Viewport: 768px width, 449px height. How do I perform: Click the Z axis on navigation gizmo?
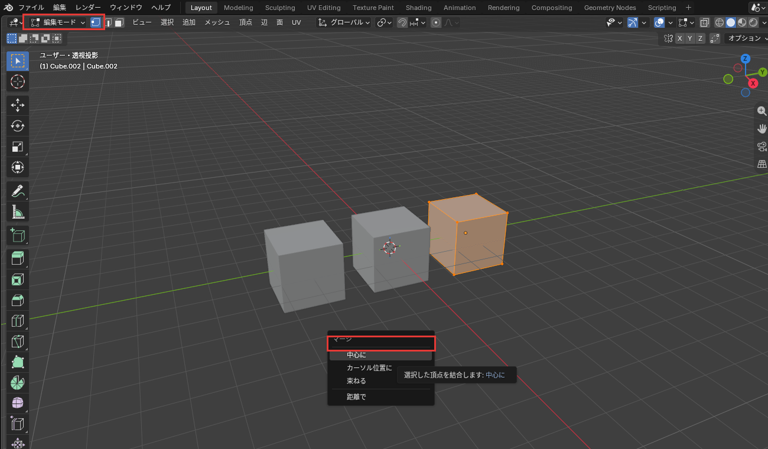coord(746,58)
